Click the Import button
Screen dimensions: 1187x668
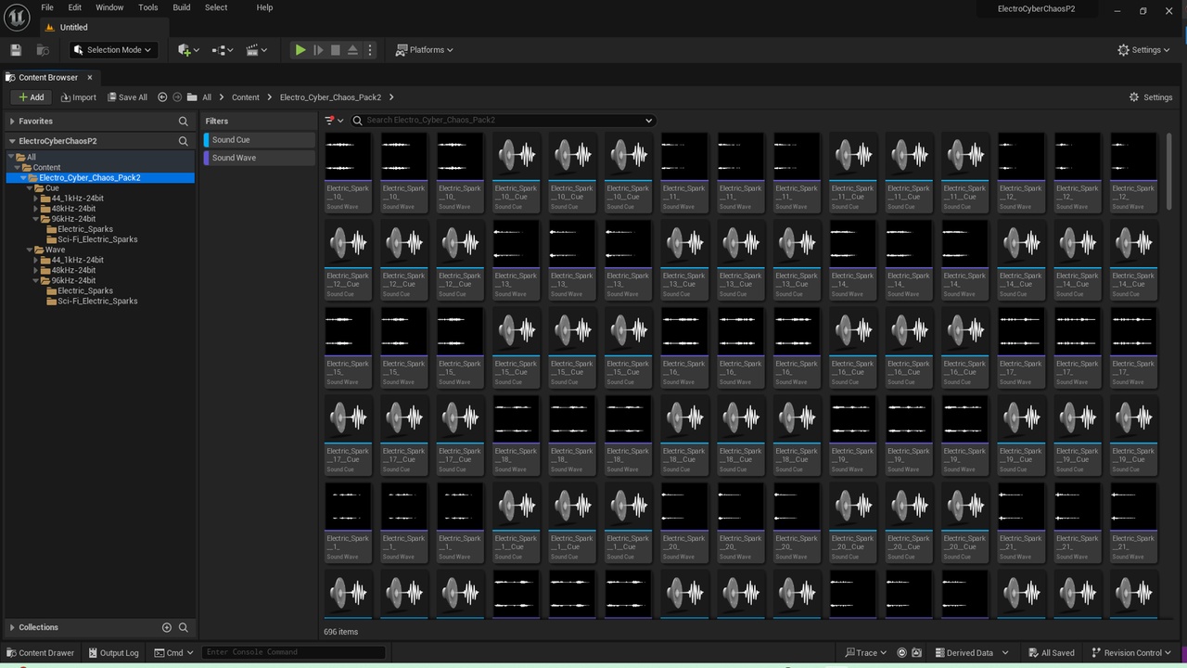(x=79, y=97)
